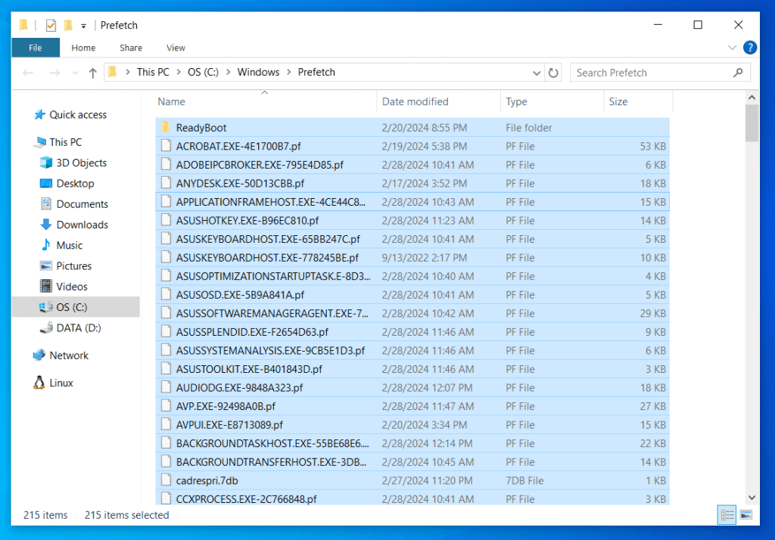
Task: Click scrollbar up arrow in file list
Action: [x=752, y=98]
